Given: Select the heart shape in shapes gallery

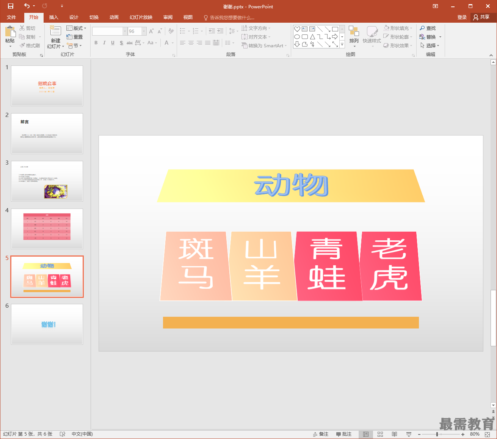Looking at the screenshot, I should coord(297,29).
